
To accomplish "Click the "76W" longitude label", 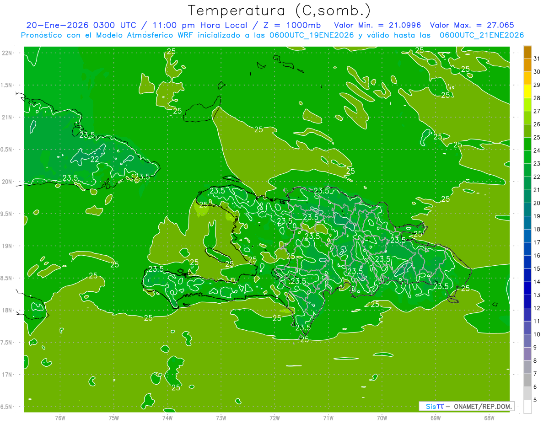I will point(60,418).
